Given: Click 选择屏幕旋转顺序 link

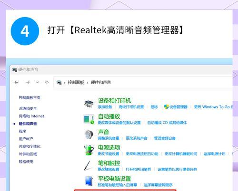Looking at the screenshot, I should coord(158,185).
